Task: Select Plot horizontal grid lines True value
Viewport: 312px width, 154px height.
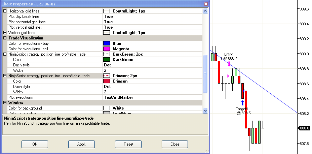Action: coord(109,22)
